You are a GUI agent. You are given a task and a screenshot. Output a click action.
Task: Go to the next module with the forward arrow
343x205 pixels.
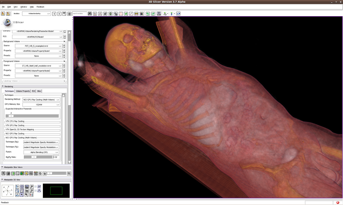click(60, 14)
